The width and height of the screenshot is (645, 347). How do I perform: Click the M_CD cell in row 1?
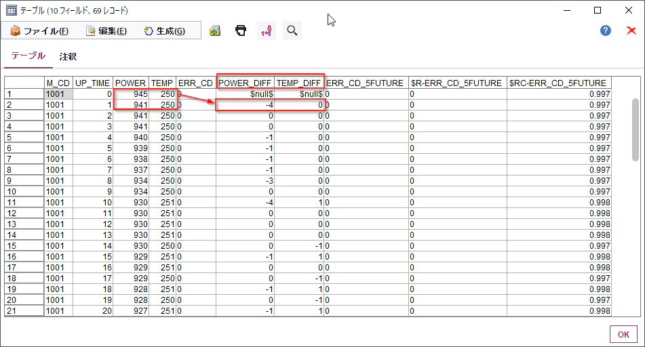pos(58,94)
